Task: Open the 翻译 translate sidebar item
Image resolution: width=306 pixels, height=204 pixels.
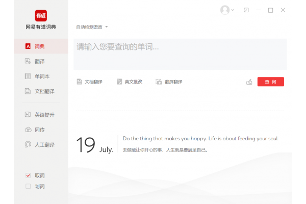Action: pyautogui.click(x=40, y=61)
